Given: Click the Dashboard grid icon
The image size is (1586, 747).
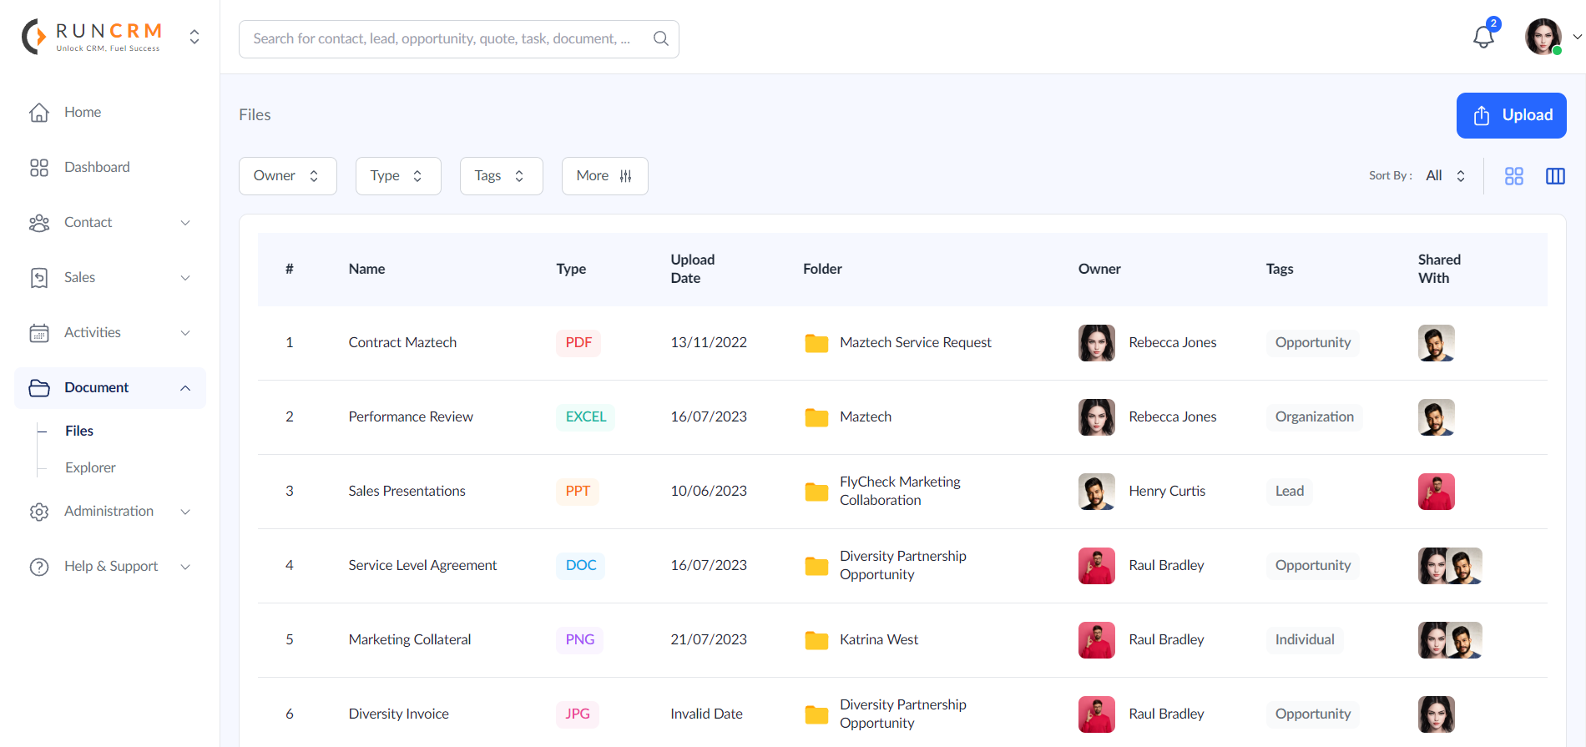Looking at the screenshot, I should [39, 168].
